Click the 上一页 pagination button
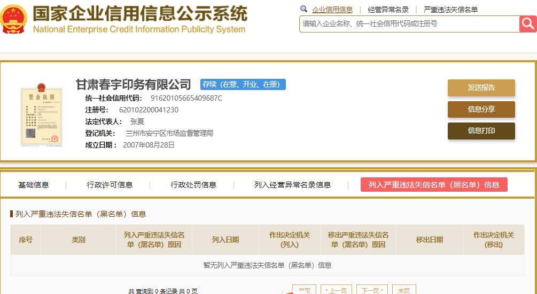537x294 pixels. [x=336, y=290]
